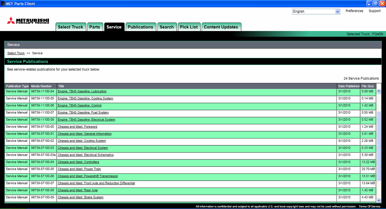Screen dimensions: 386x209
Task: Open Terms Of Service link
Action: pos(369,207)
